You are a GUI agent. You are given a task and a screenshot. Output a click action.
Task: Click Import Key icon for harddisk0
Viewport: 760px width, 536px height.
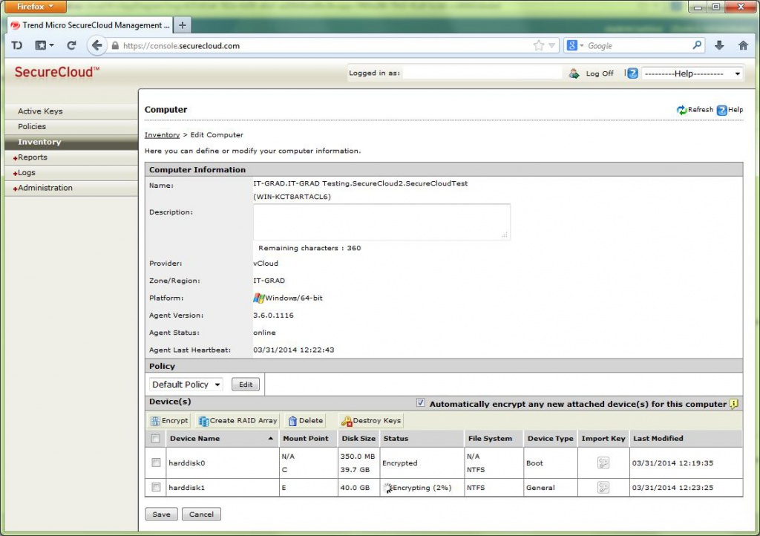(603, 463)
